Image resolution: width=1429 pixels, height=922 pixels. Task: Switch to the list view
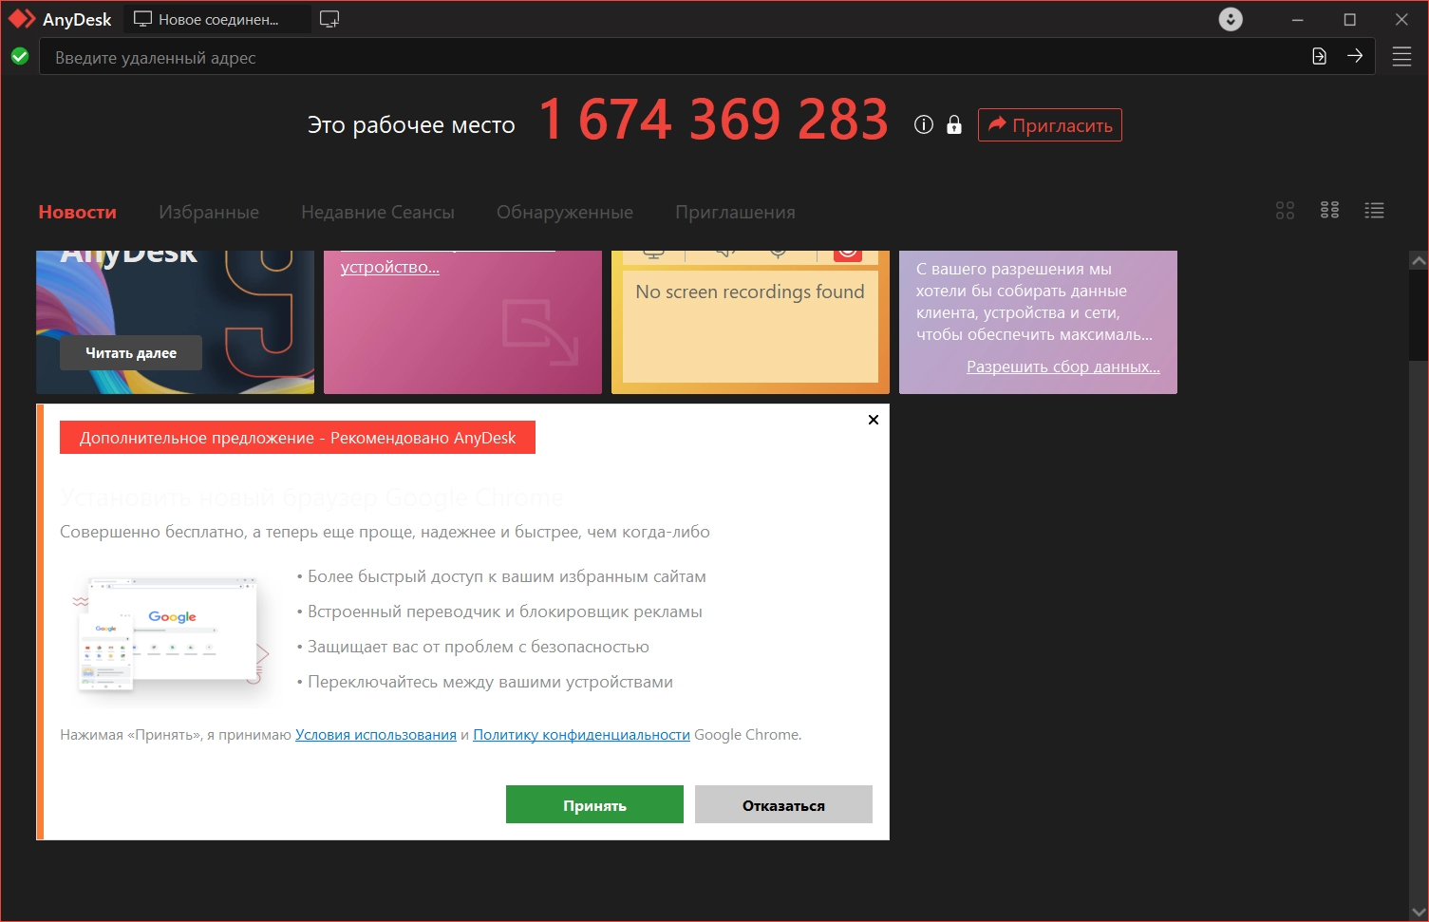point(1374,211)
